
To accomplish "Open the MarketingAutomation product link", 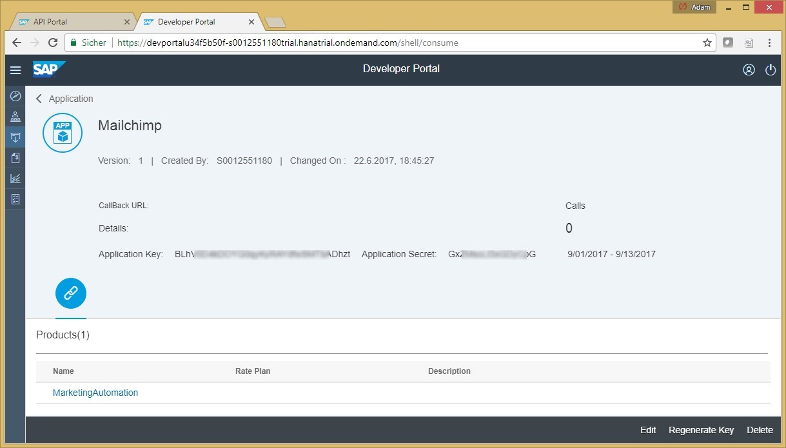I will (95, 393).
